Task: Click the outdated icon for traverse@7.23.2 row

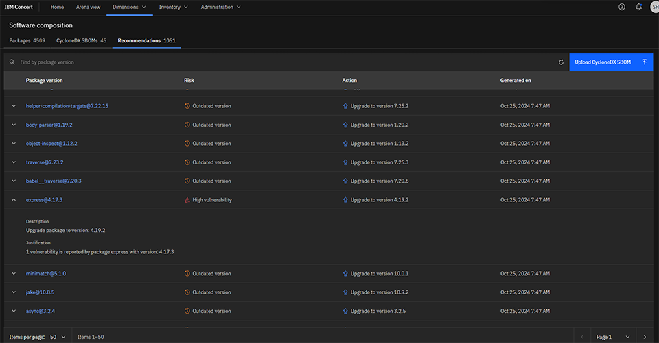Action: point(187,162)
